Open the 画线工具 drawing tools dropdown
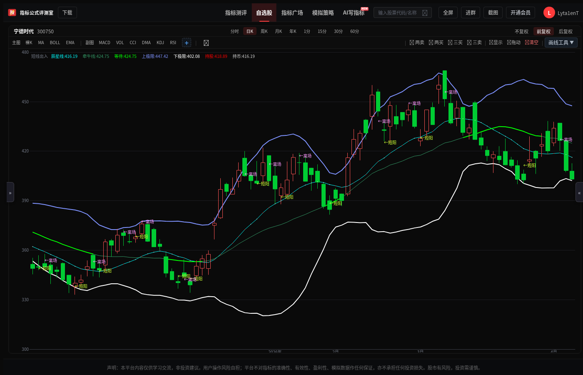 point(561,42)
